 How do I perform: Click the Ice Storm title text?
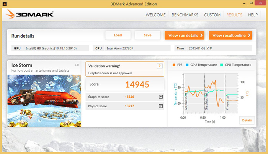[22, 65]
